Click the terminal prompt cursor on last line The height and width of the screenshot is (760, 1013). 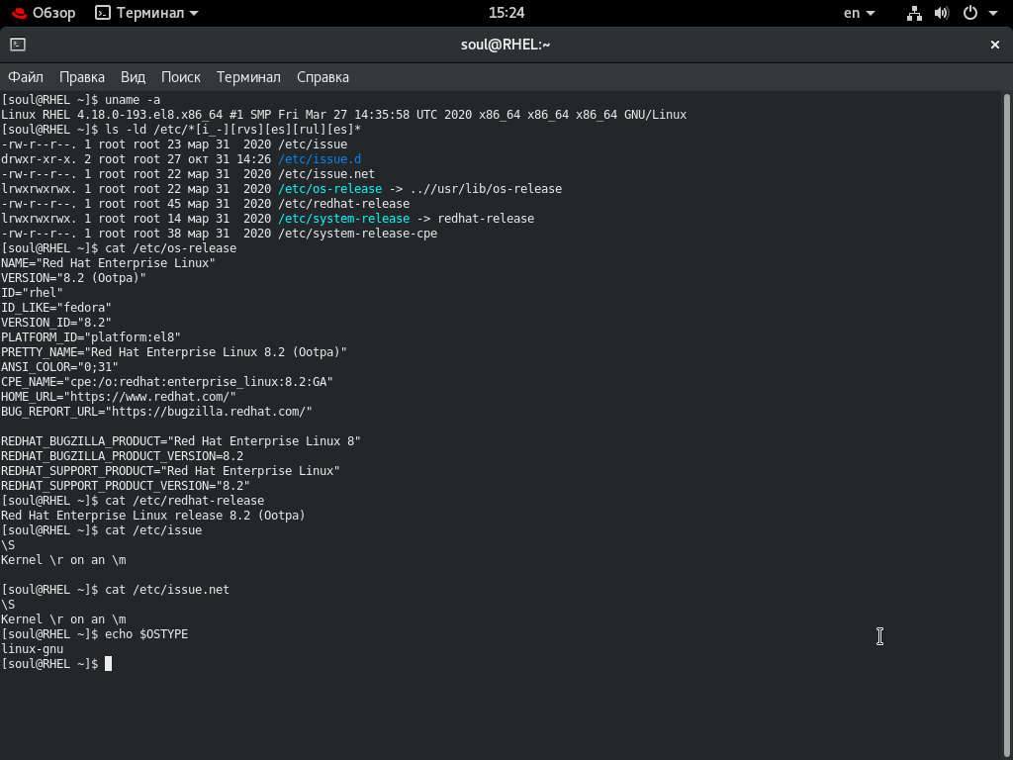[109, 664]
